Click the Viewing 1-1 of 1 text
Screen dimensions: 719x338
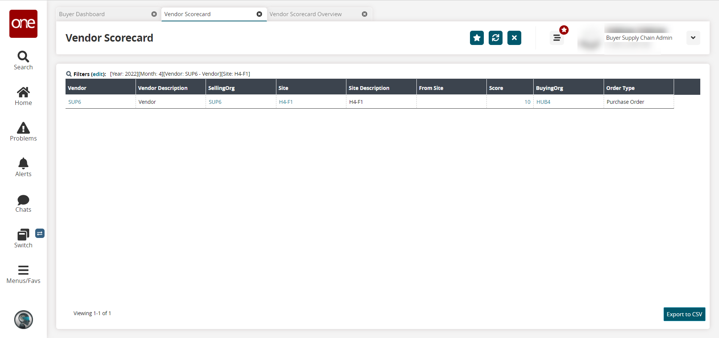pyautogui.click(x=92, y=313)
